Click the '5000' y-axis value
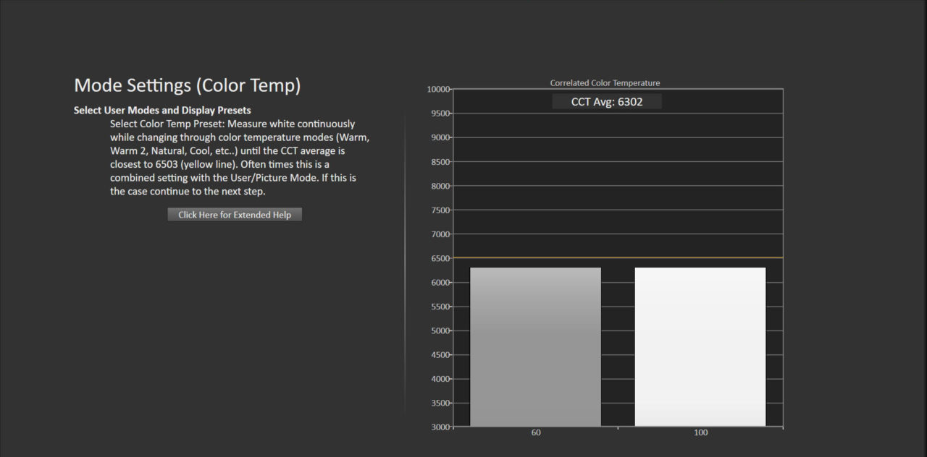Viewport: 927px width, 457px height. pos(440,330)
